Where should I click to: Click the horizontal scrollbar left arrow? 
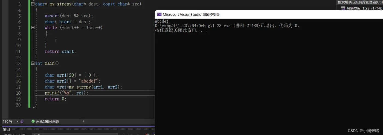[83, 121]
